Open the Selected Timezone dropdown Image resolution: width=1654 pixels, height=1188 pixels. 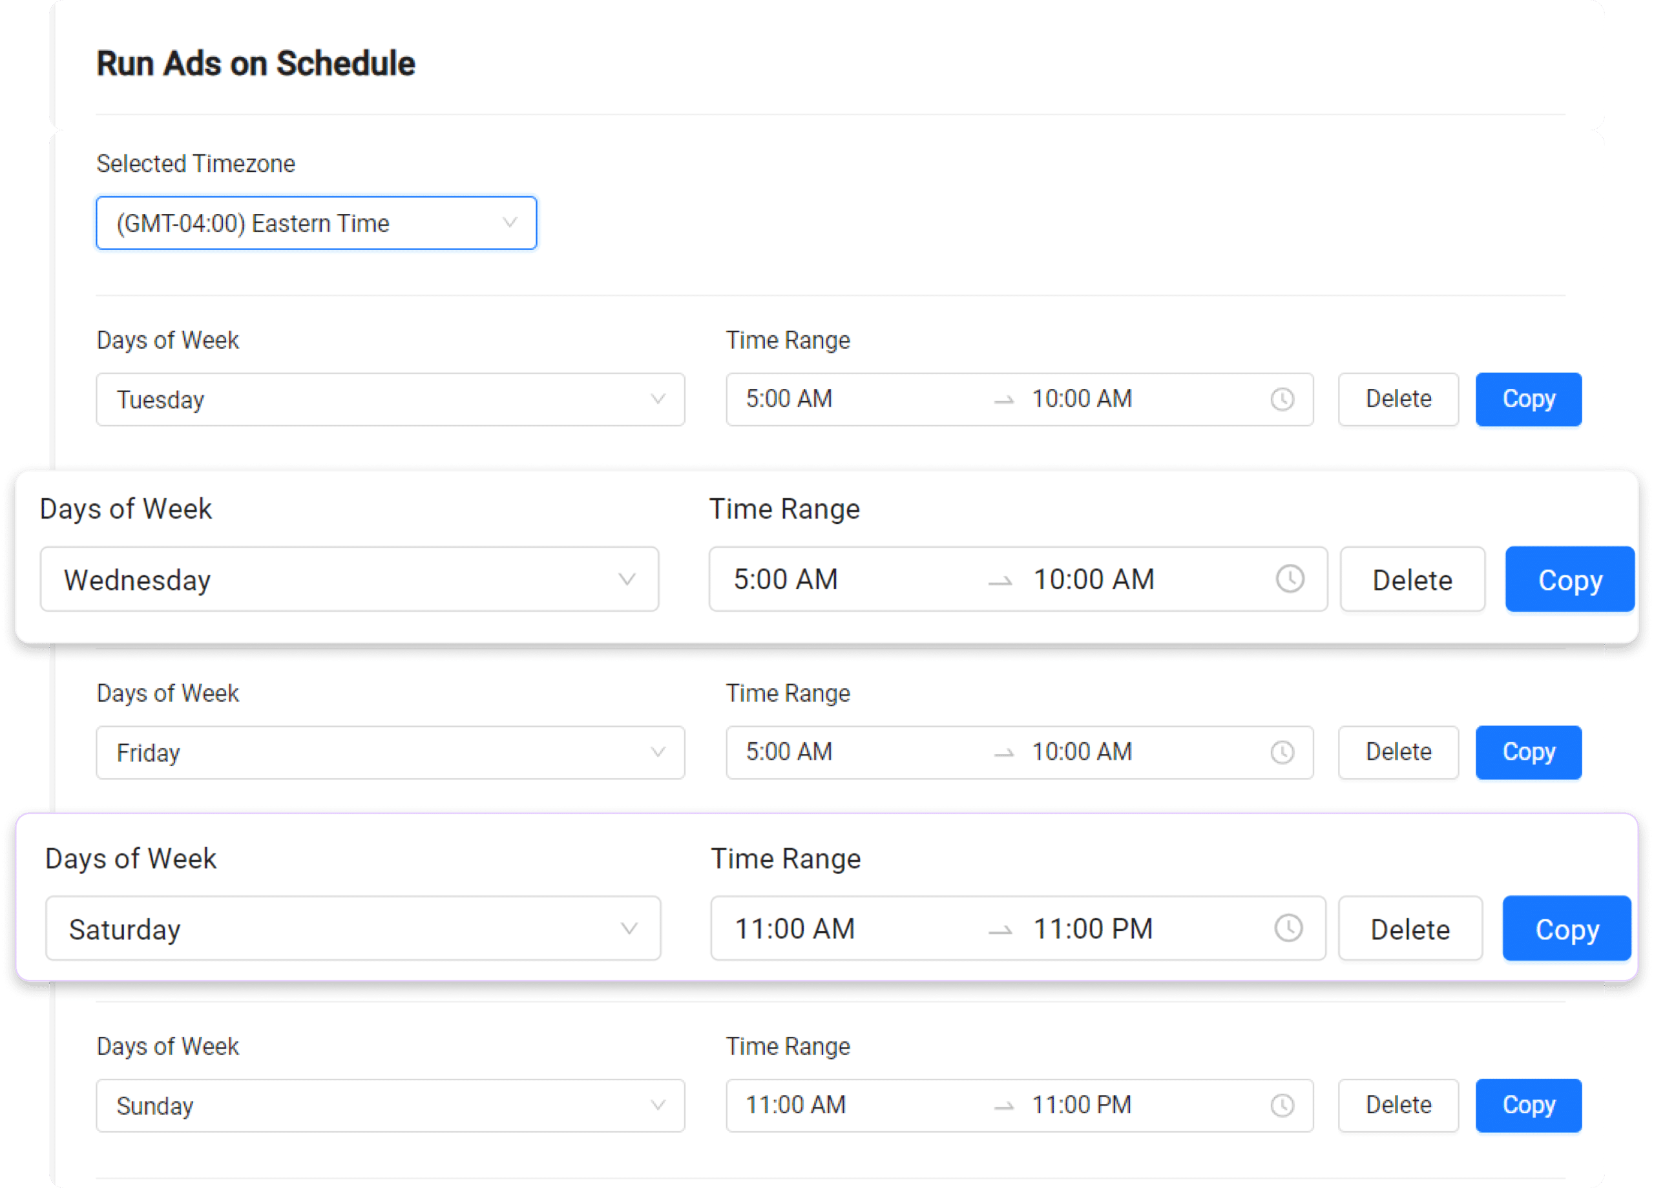point(317,223)
